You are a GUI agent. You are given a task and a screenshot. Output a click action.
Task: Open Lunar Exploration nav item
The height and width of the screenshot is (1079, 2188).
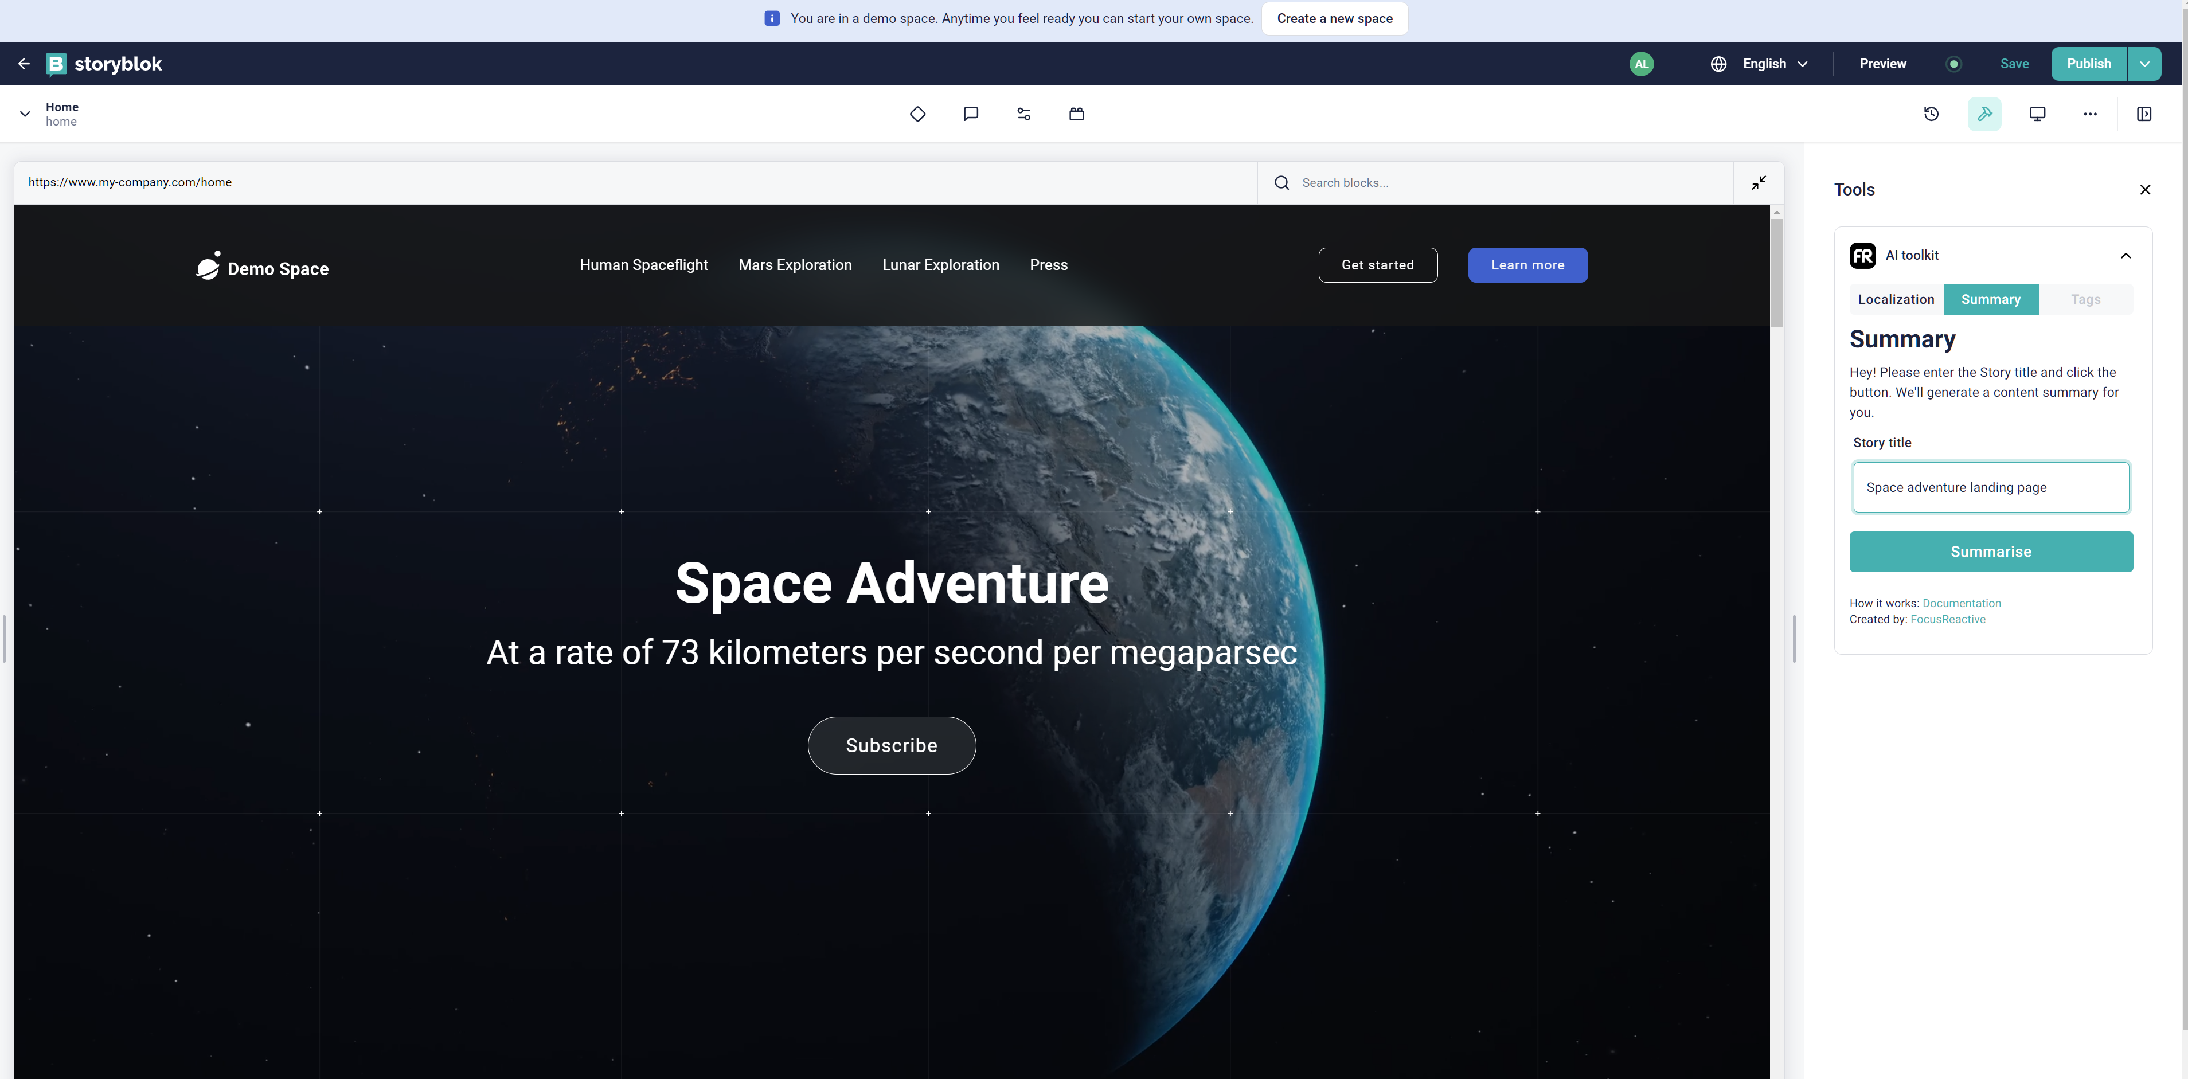940,265
